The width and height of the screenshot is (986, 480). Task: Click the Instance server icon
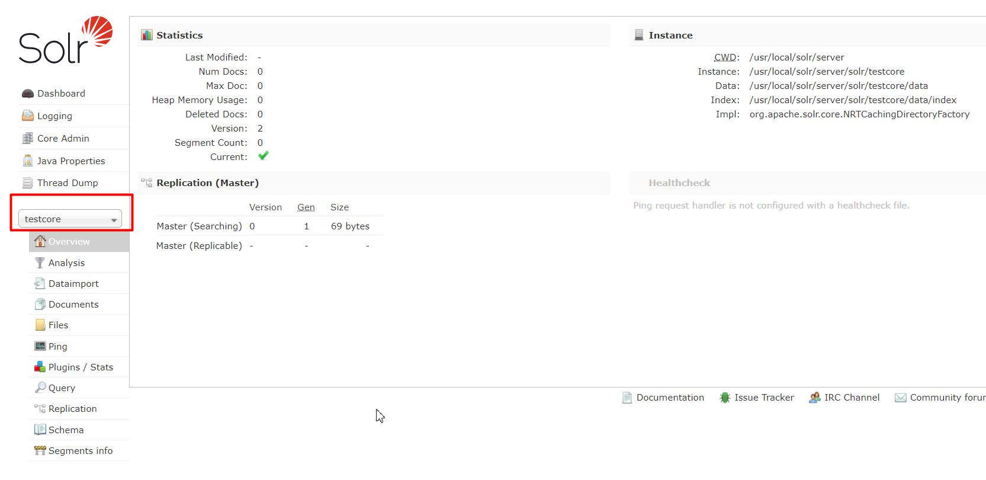click(639, 35)
